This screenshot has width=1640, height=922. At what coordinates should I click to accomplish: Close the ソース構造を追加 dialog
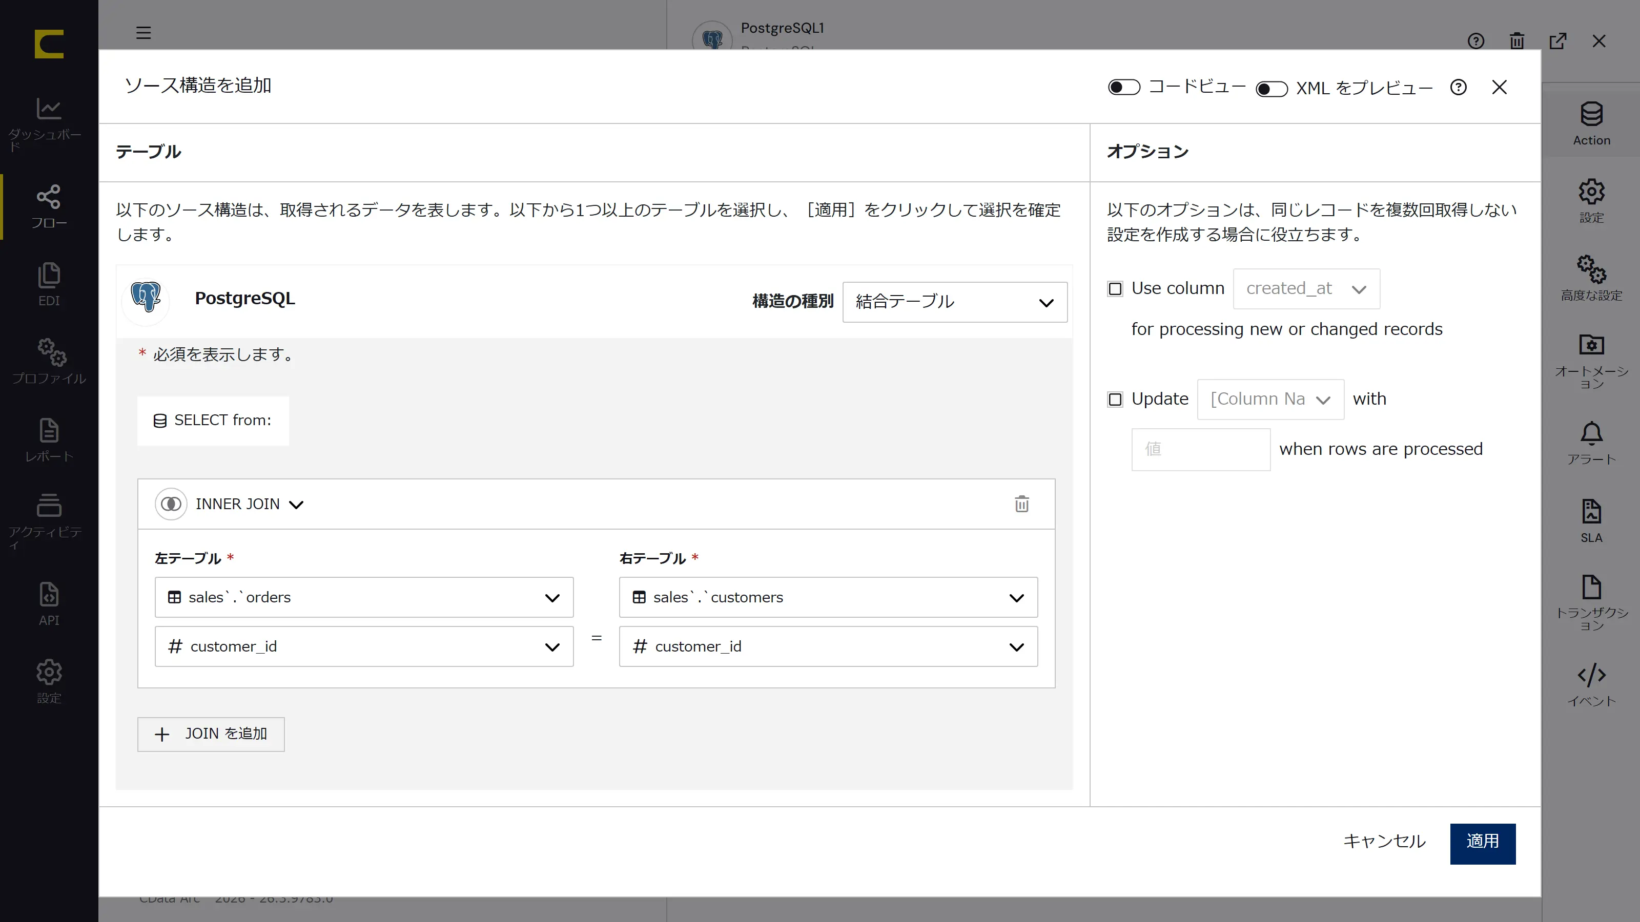1499,87
